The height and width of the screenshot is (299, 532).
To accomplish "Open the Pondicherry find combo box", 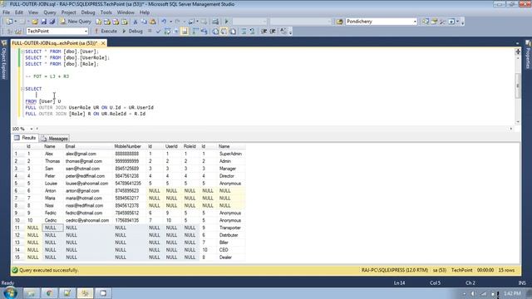I will coord(415,22).
